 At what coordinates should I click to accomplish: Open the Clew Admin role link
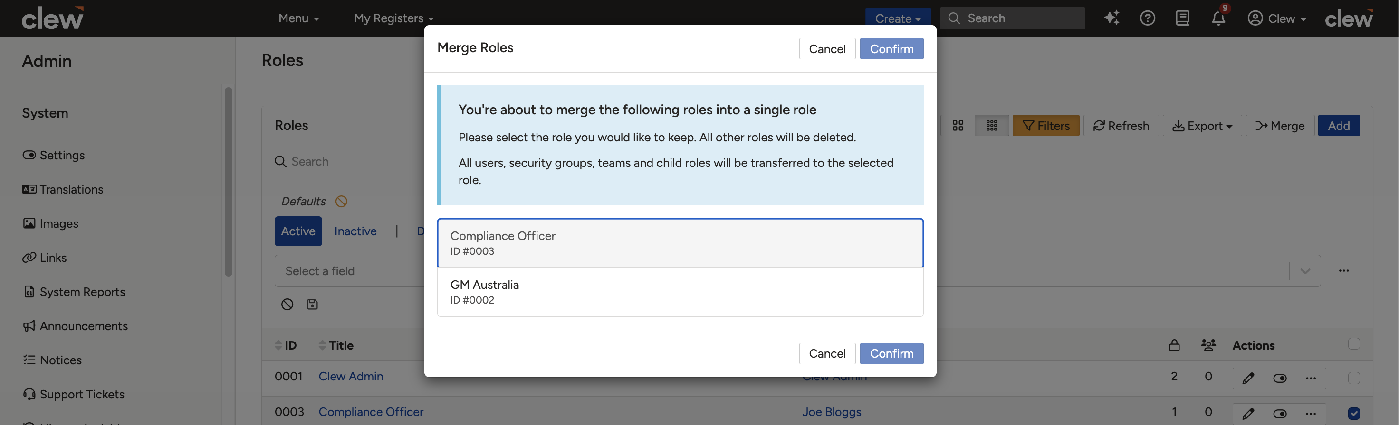tap(350, 376)
